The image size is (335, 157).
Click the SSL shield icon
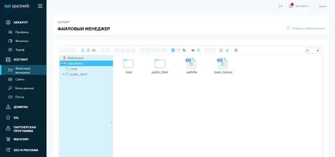click(x=8, y=118)
